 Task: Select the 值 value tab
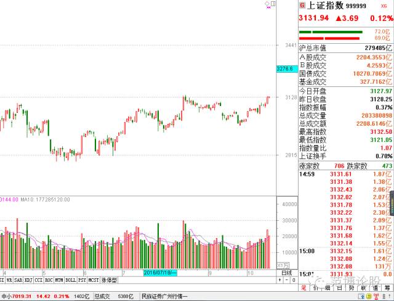click(x=376, y=288)
